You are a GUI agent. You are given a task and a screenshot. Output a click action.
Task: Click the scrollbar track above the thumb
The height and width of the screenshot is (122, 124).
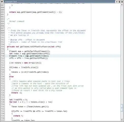click(x=122, y=55)
